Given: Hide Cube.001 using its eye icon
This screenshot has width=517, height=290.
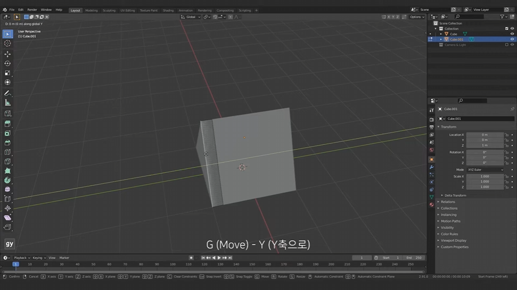Looking at the screenshot, I should tap(512, 39).
